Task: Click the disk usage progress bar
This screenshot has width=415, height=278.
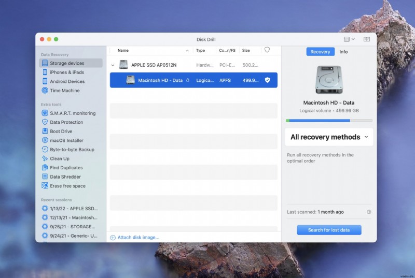Action: click(329, 121)
